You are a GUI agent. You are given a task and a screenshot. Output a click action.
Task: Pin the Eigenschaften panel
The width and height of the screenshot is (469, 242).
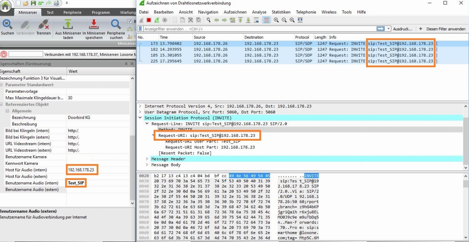[x=126, y=64]
